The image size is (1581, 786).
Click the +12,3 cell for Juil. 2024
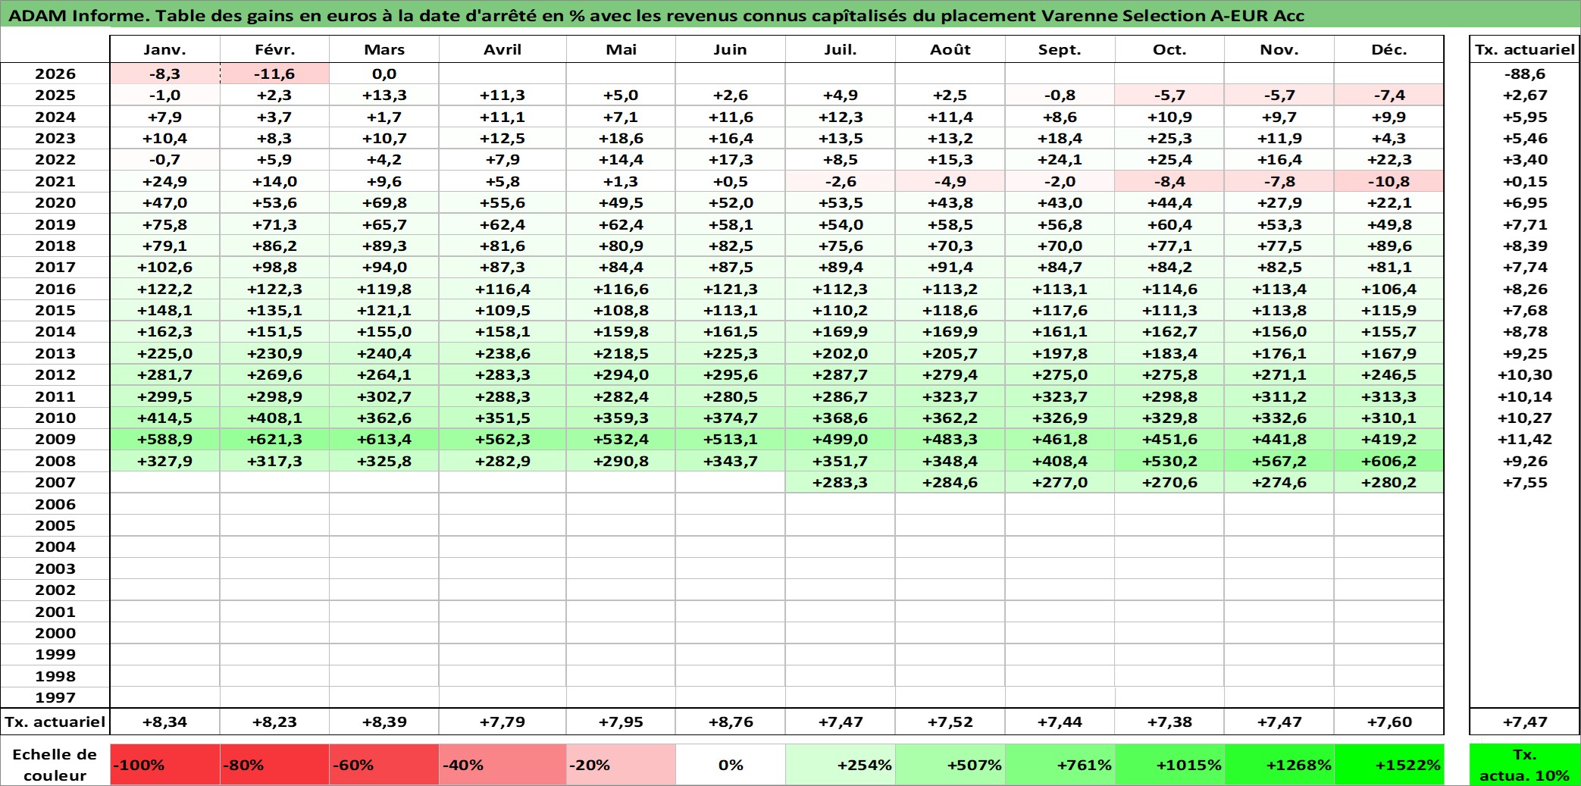841,117
